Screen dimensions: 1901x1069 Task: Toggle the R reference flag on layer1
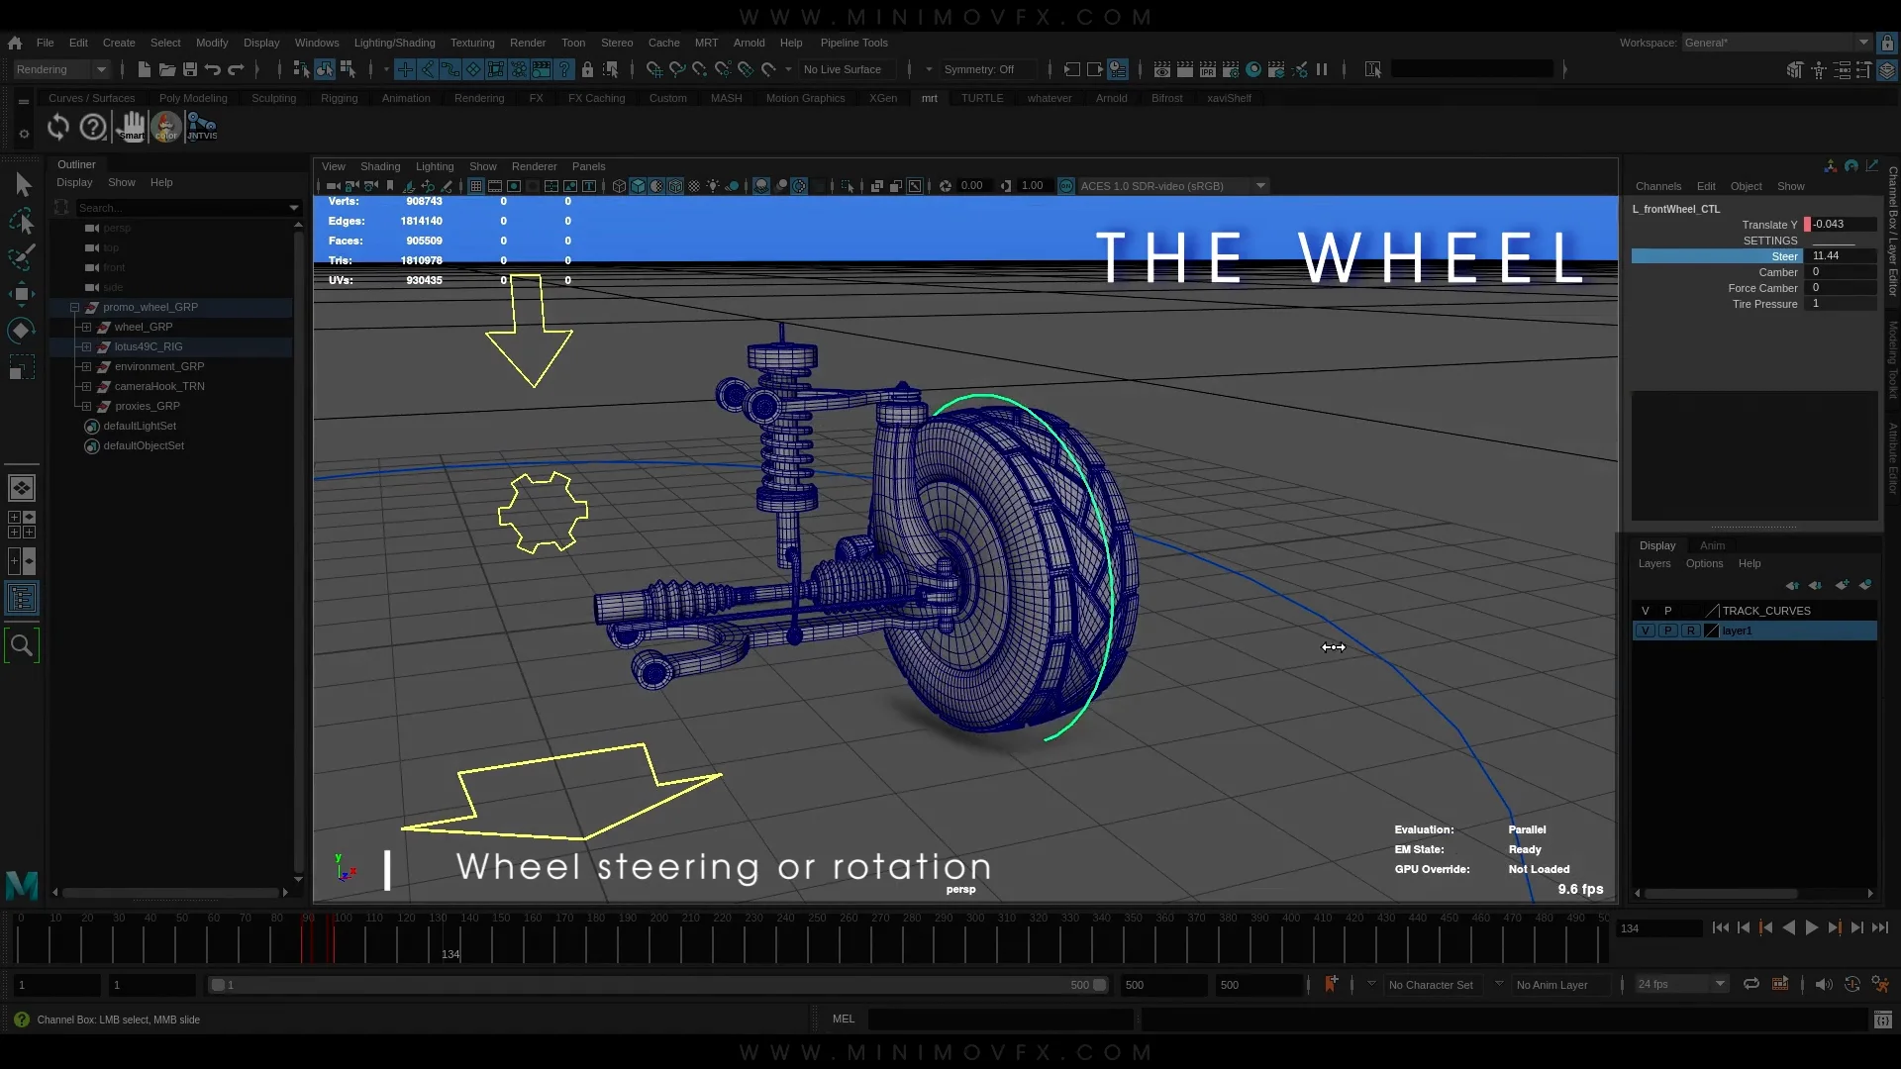1690,631
